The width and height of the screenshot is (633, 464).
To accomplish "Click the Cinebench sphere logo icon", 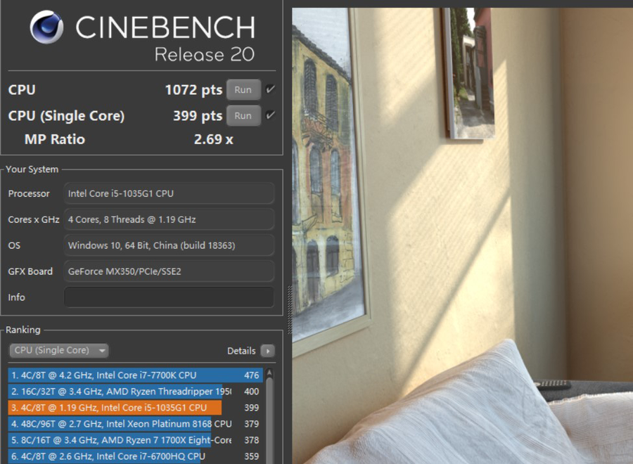I will coord(46,27).
